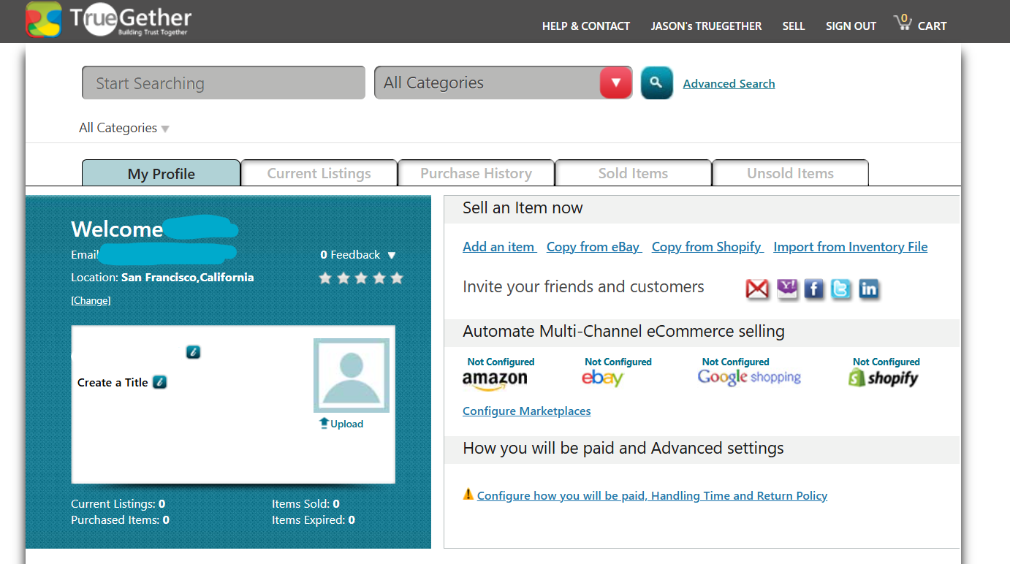
Task: Click the five-star rating display
Action: [x=361, y=278]
